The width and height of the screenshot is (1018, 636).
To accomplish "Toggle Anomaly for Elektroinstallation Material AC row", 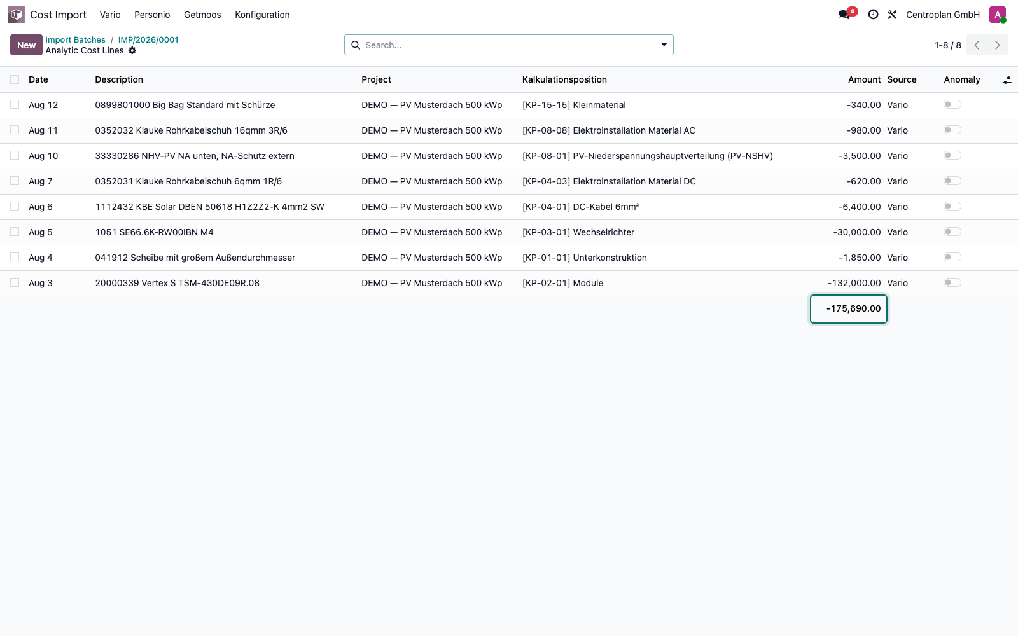I will point(952,130).
